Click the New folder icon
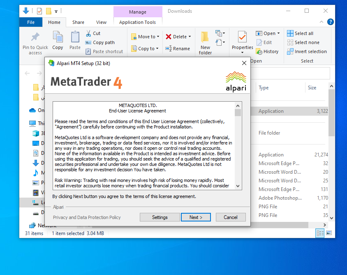The image size is (347, 275). click(x=205, y=38)
